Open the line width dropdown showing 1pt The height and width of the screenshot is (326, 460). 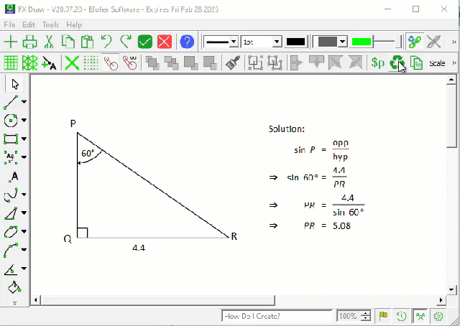point(262,42)
